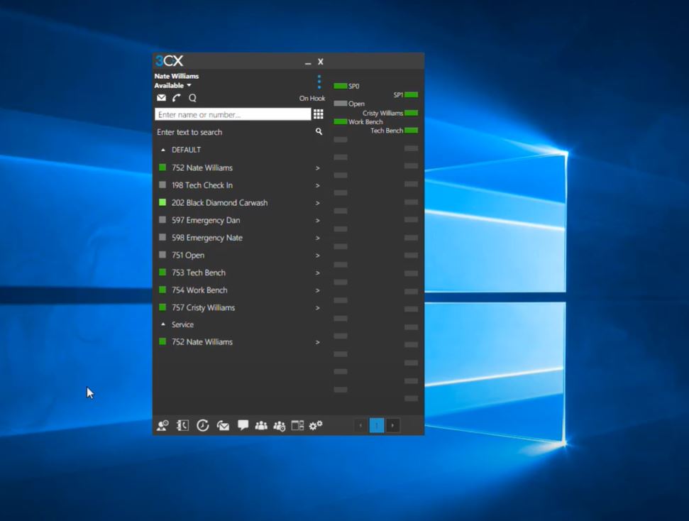Screen dimensions: 689x521
Task: Select page 1 of the BLF panel
Action: [x=377, y=425]
